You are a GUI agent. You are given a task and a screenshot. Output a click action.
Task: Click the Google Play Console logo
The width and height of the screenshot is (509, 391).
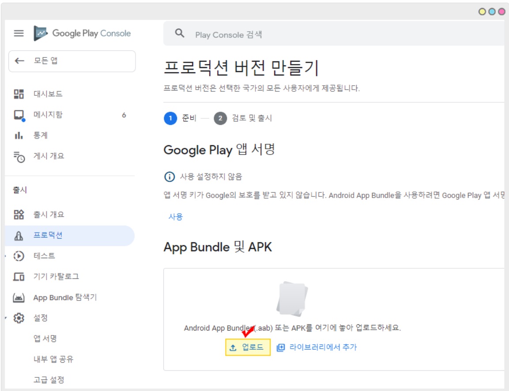(82, 33)
